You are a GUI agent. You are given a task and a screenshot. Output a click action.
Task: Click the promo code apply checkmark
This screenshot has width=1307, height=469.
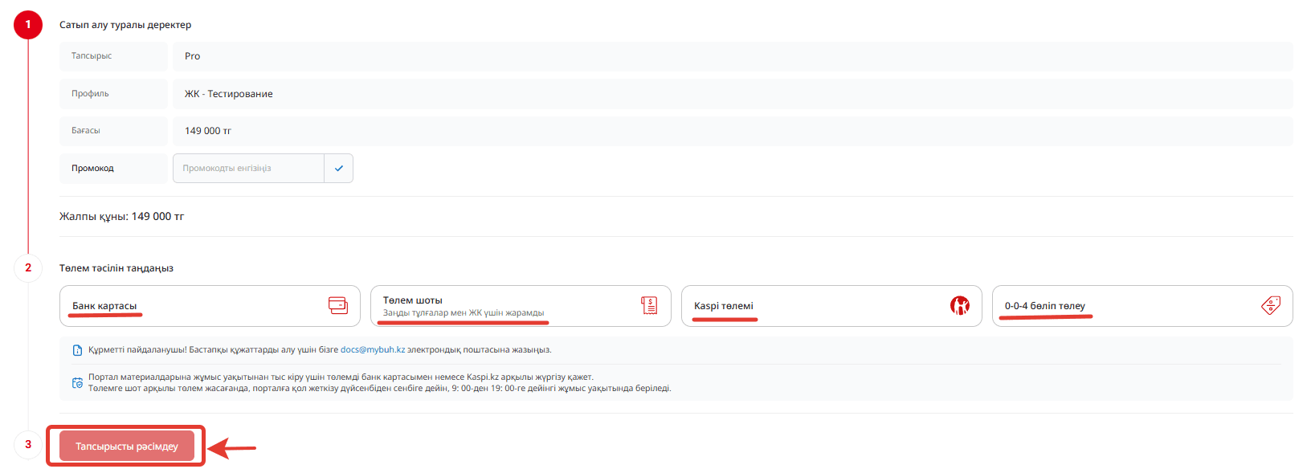(x=338, y=169)
